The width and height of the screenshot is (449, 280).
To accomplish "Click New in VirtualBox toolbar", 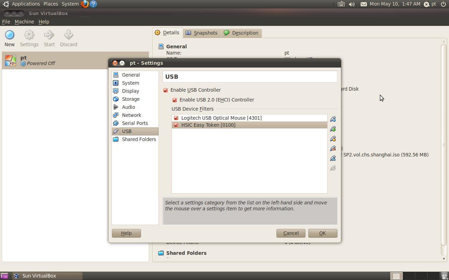I will pos(9,38).
